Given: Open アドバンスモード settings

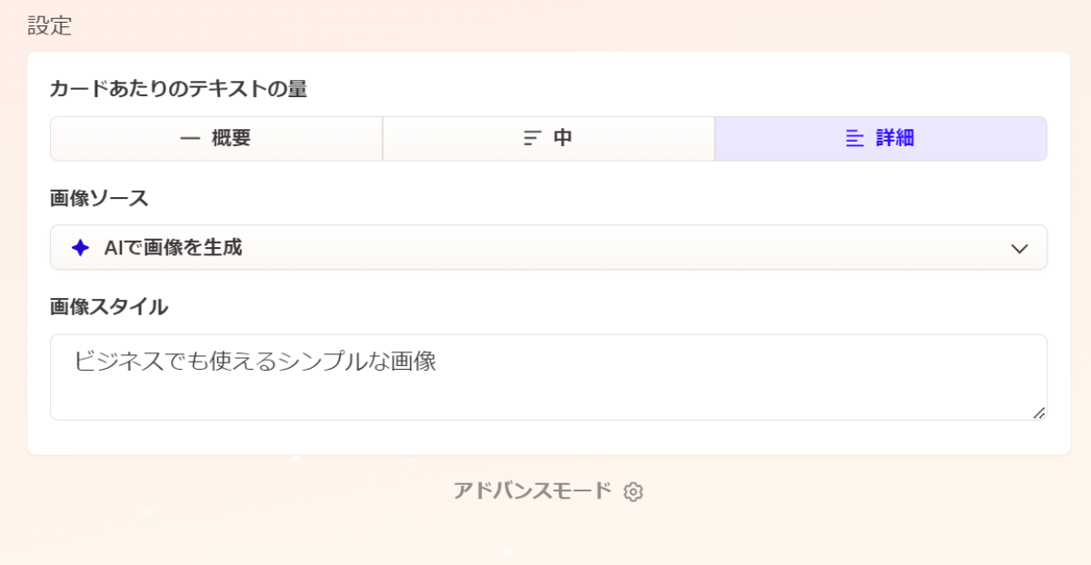Looking at the screenshot, I should (533, 491).
